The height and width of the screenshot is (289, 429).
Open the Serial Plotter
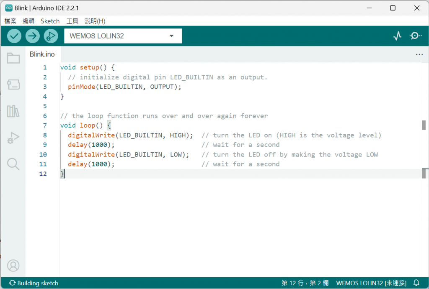pos(397,36)
